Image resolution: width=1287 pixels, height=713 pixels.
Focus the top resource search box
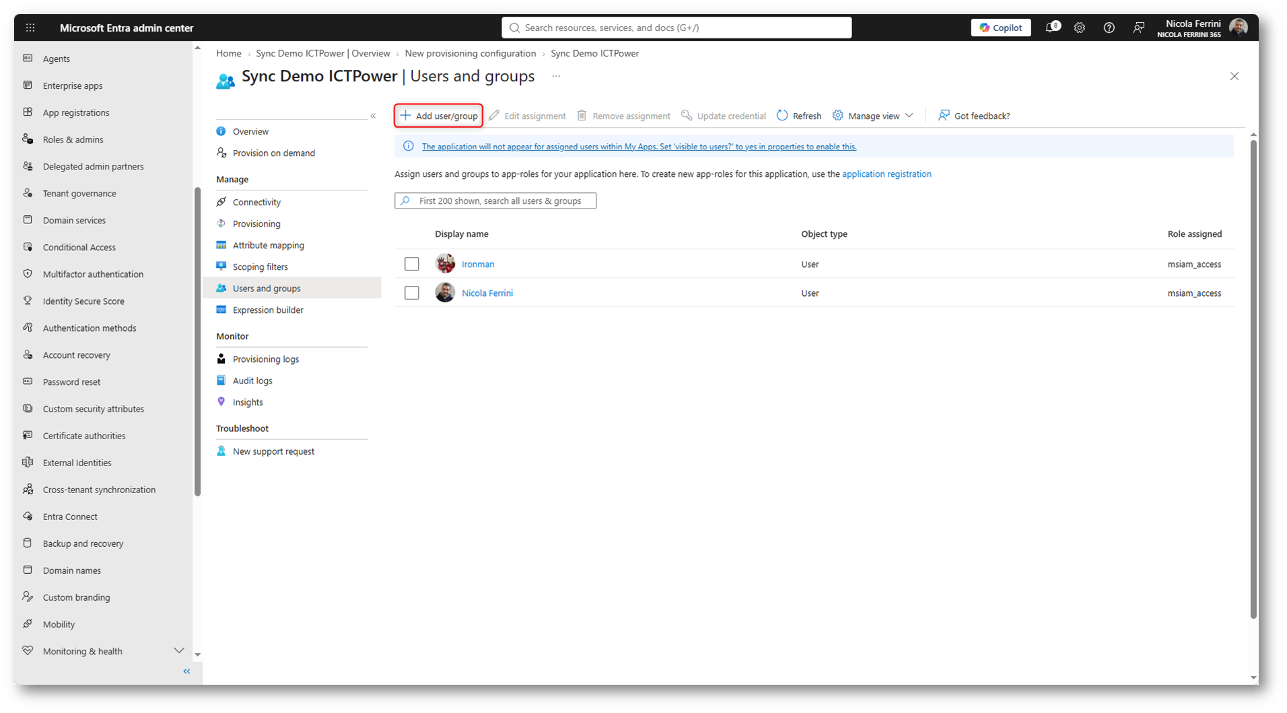pos(676,28)
